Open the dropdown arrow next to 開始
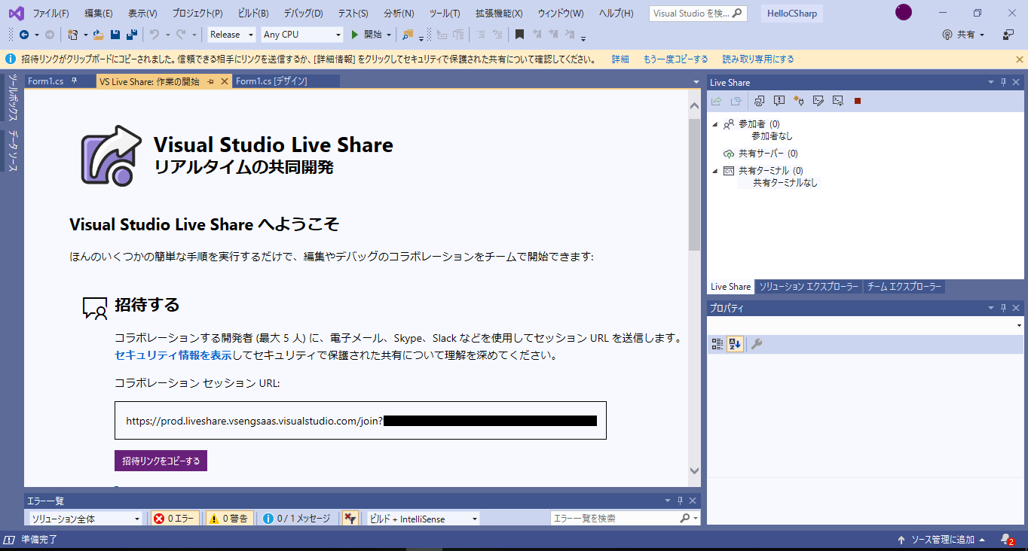 coord(389,35)
